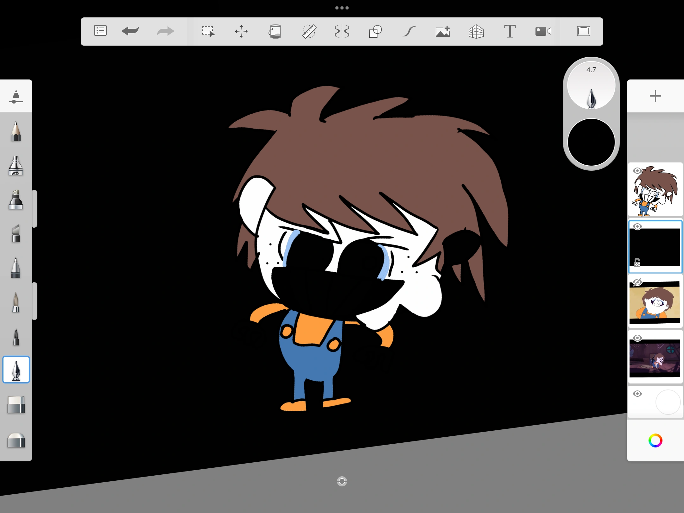Hide the top character artwork layer

click(x=637, y=171)
